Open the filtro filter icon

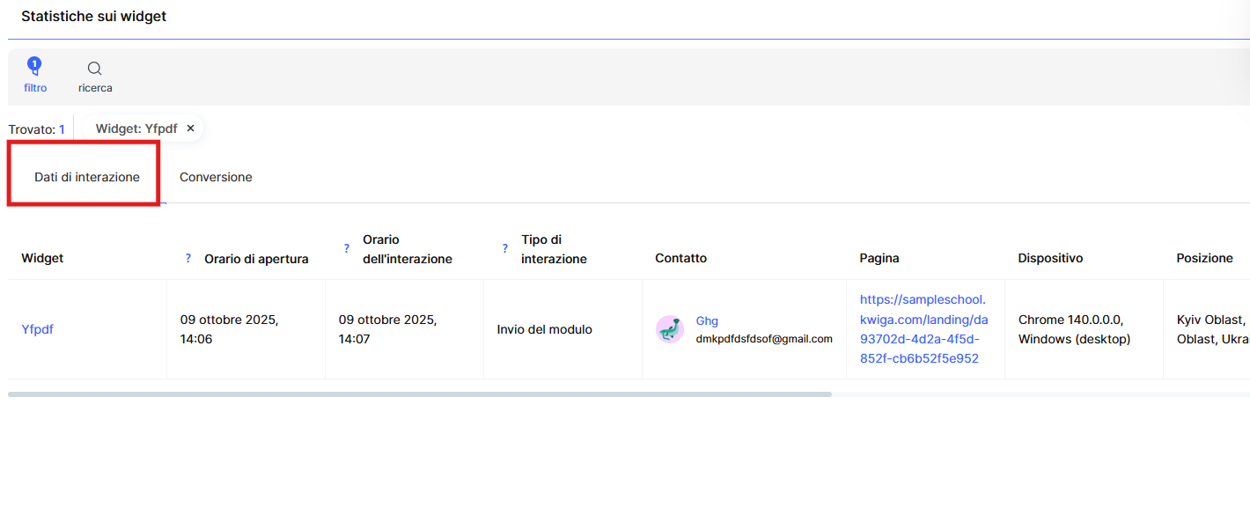click(35, 68)
